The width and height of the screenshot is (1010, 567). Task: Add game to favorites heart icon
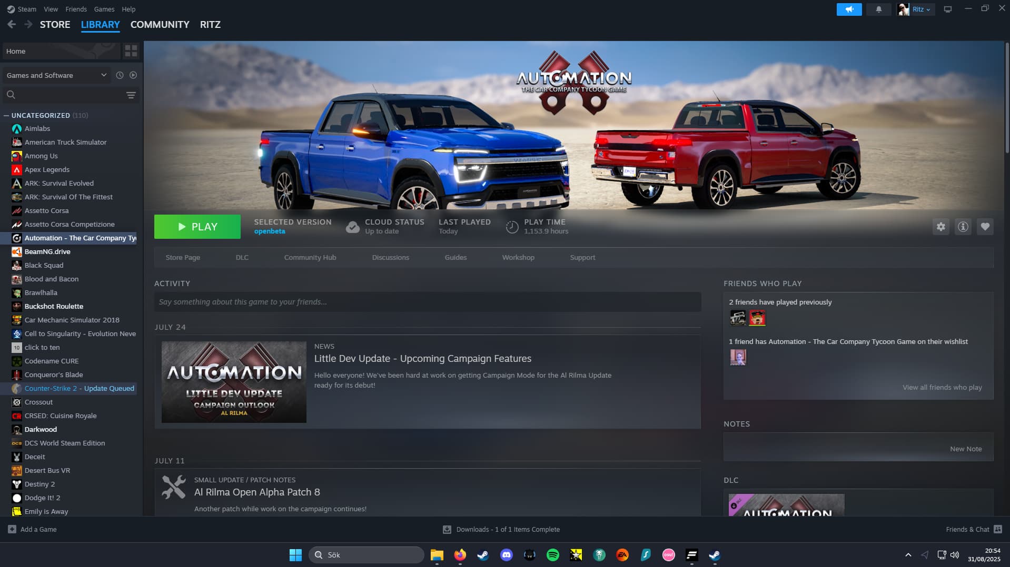pyautogui.click(x=985, y=227)
